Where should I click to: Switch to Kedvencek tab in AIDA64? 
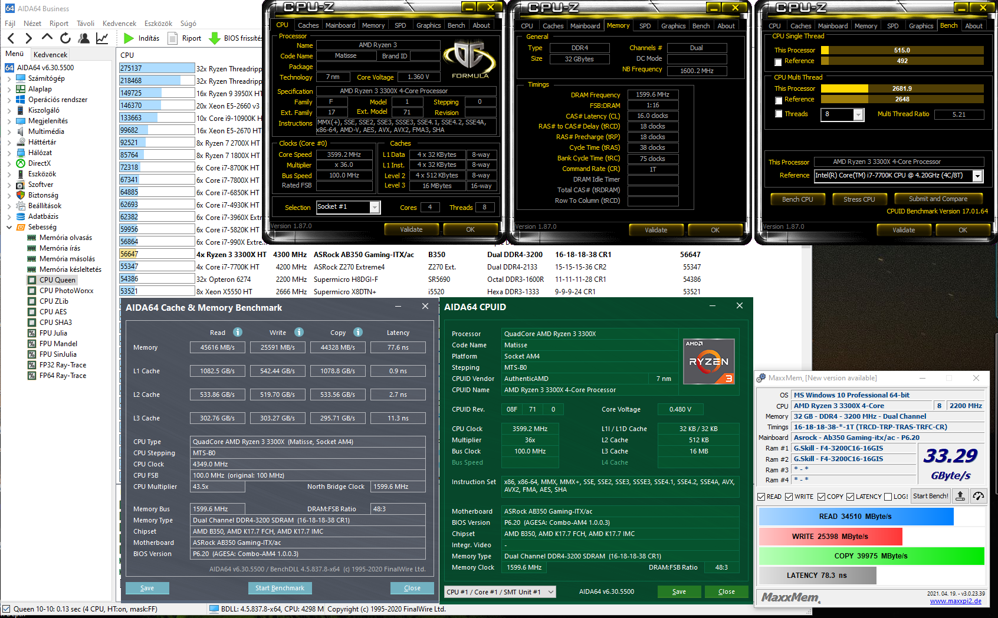[x=51, y=54]
